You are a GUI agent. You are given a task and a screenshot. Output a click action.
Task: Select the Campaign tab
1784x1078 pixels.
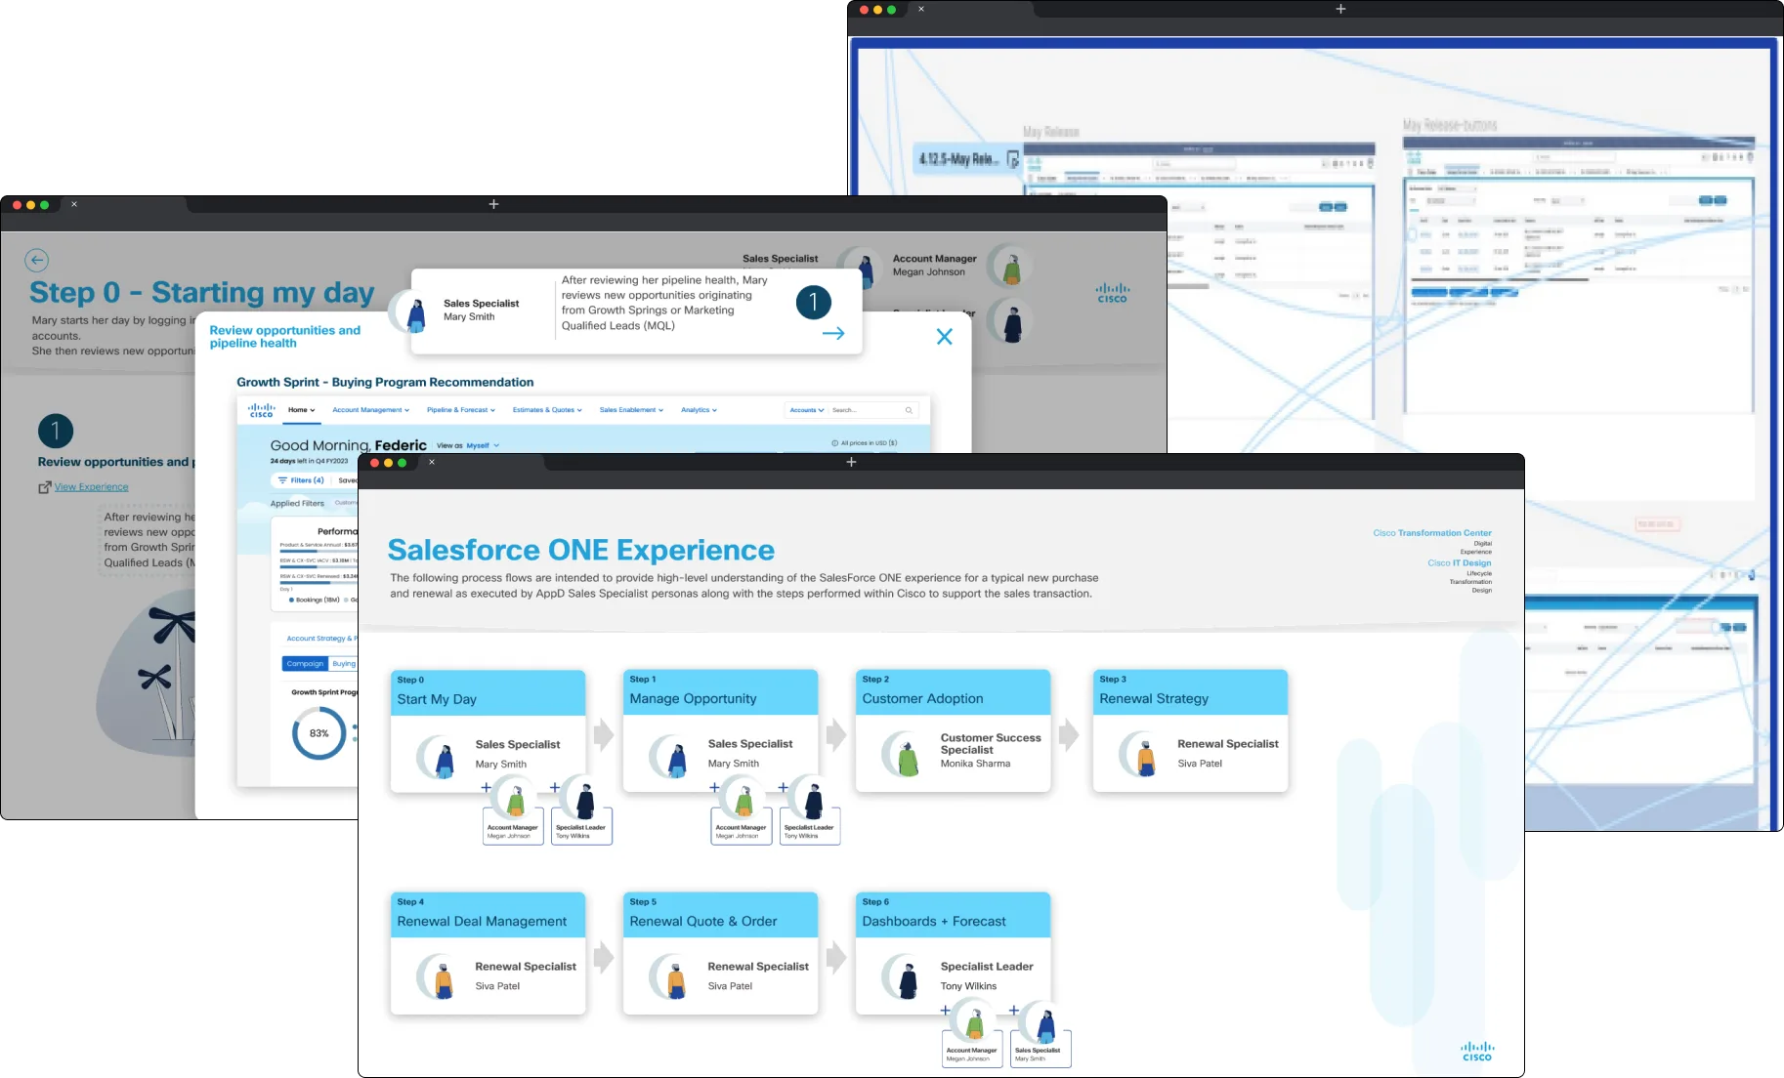[x=305, y=664]
